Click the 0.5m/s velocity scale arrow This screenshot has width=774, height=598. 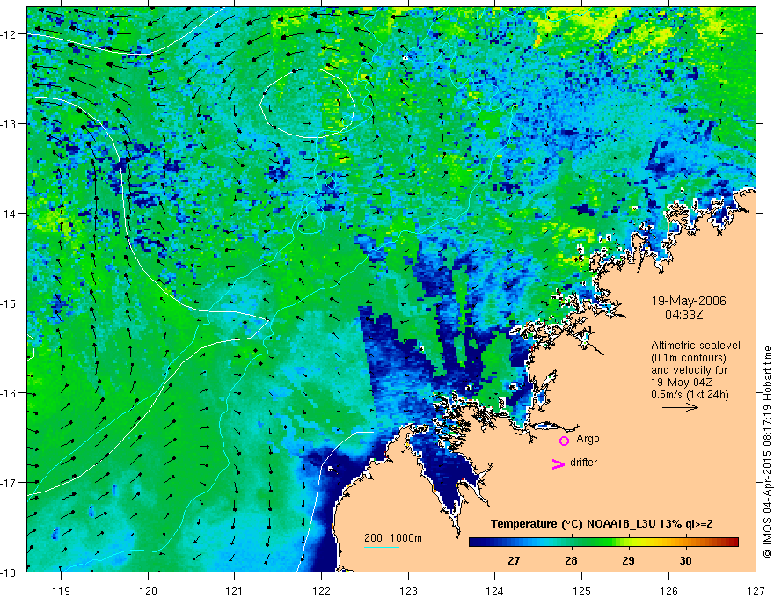pos(680,407)
